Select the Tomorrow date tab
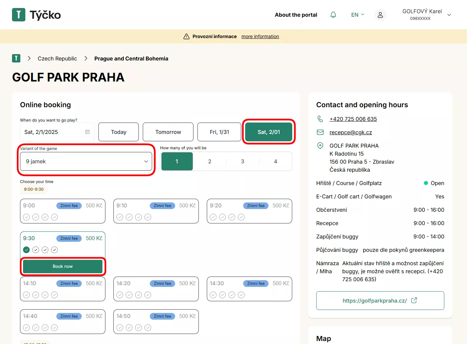Screen dimensions: 467x344 pos(168,132)
